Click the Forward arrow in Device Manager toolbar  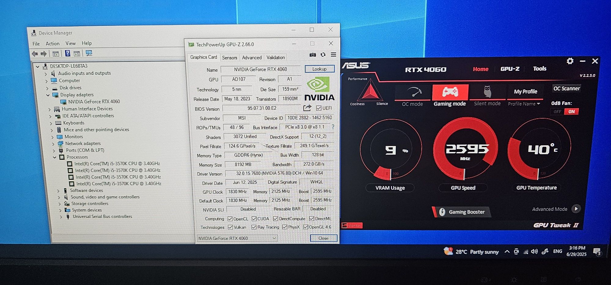(x=44, y=54)
